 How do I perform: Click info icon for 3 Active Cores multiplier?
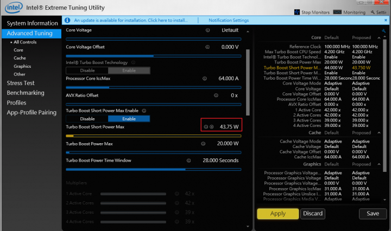point(177,213)
